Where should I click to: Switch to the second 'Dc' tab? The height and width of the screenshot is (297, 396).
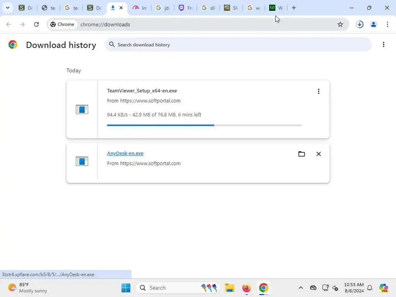94,8
